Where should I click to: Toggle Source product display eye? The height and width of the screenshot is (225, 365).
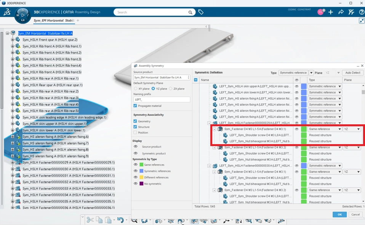(136, 147)
